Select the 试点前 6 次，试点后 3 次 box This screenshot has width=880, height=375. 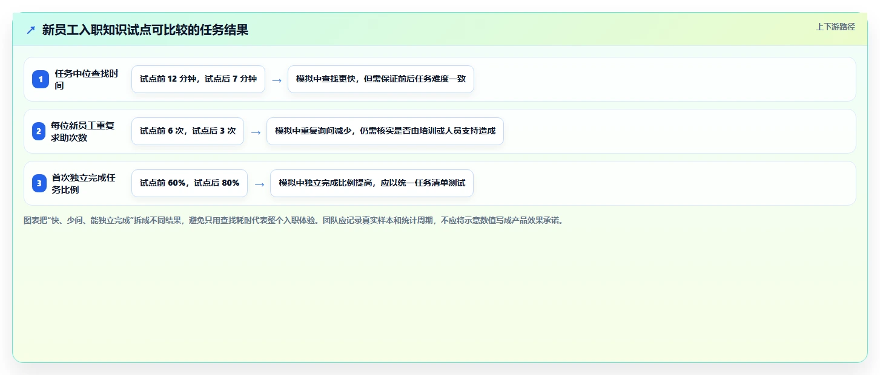tap(188, 131)
